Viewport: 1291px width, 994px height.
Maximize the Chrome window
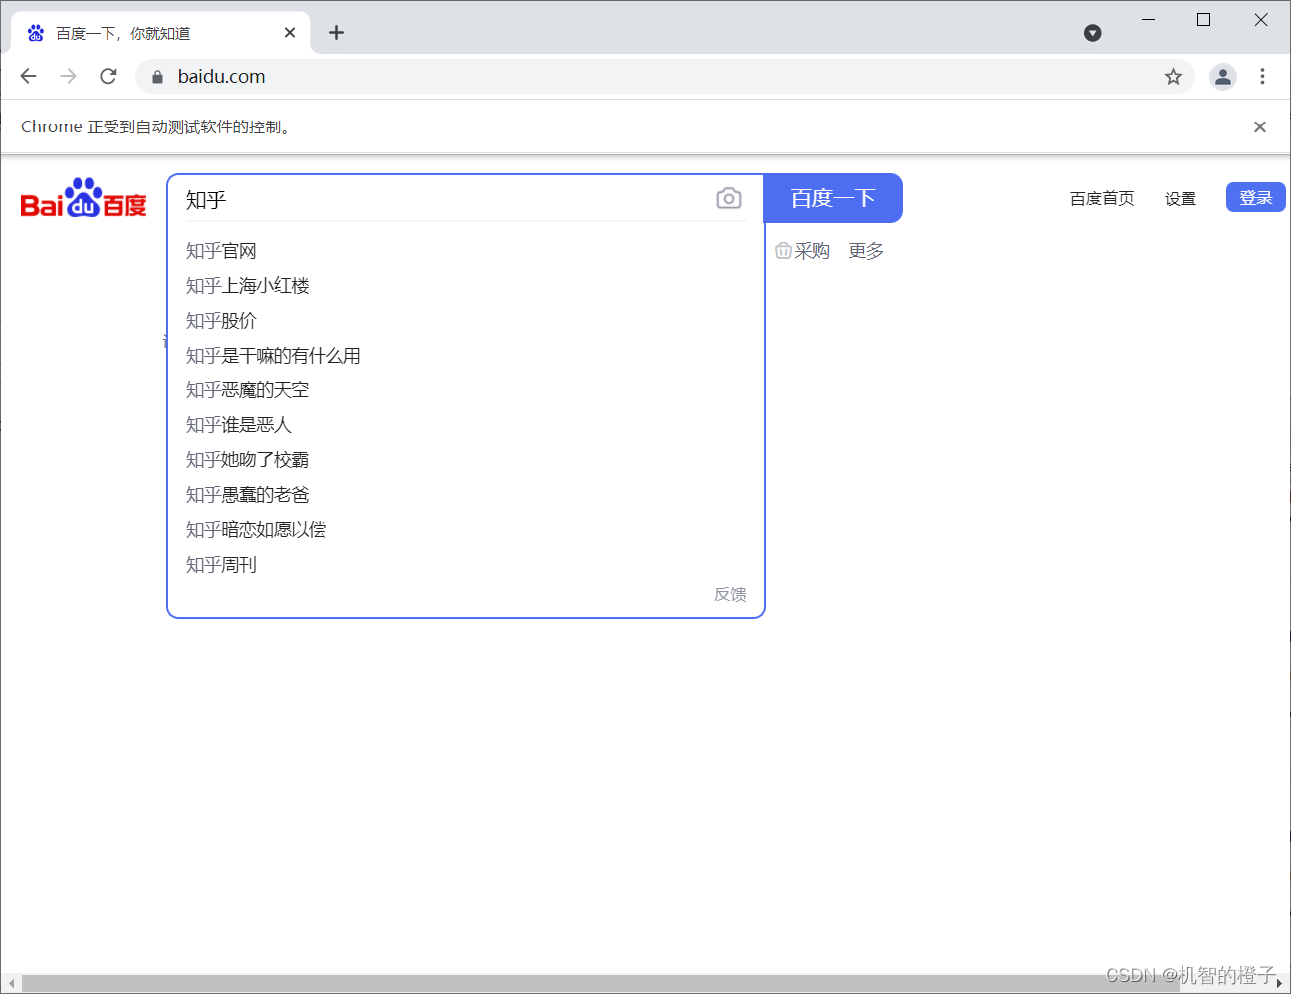1203,20
